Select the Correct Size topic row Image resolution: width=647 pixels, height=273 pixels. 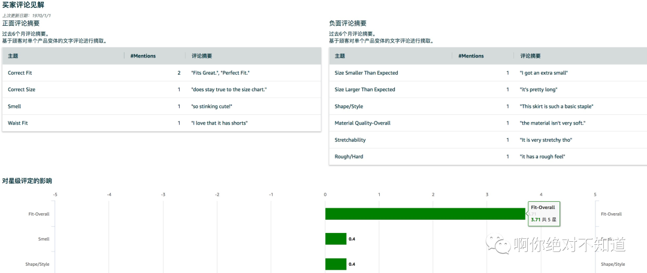tap(22, 90)
